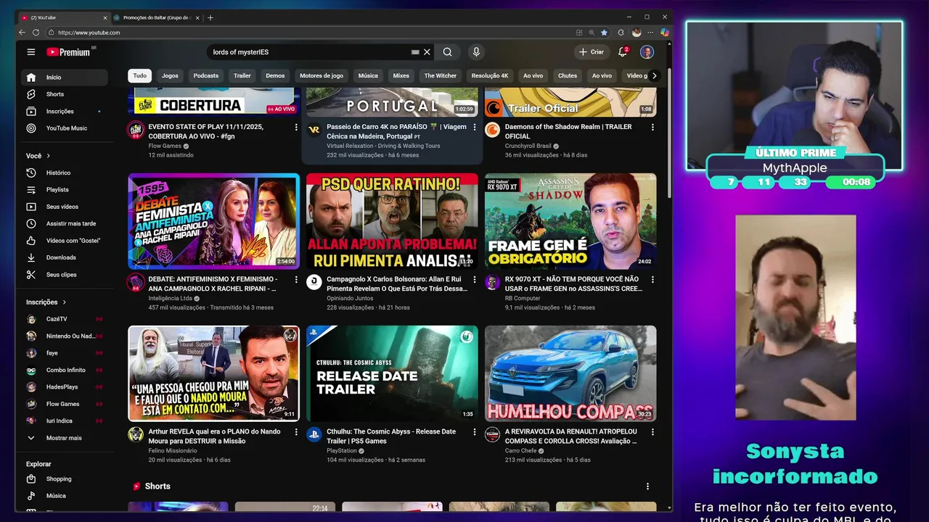Image resolution: width=929 pixels, height=522 pixels.
Task: Reload the page with browser refresh
Action: (36, 33)
